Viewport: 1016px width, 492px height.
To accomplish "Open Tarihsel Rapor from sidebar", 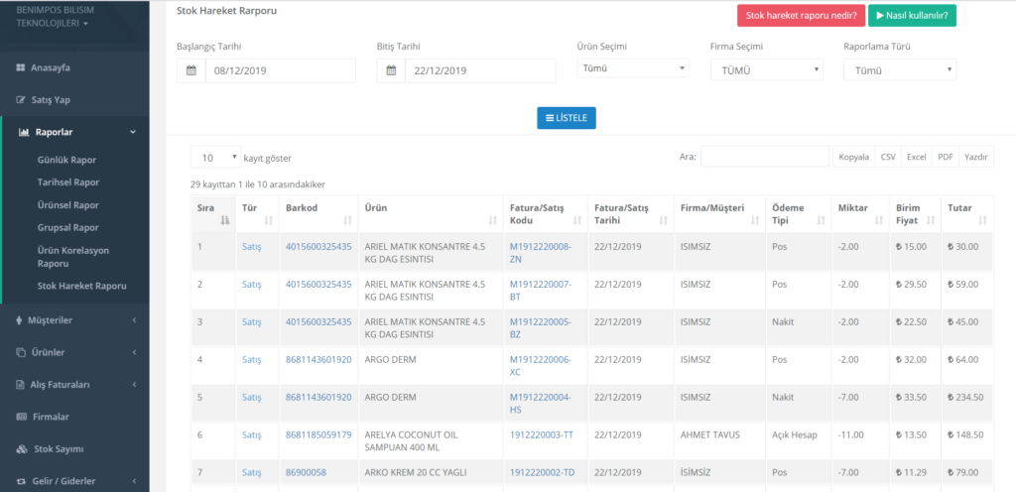I will pyautogui.click(x=68, y=183).
